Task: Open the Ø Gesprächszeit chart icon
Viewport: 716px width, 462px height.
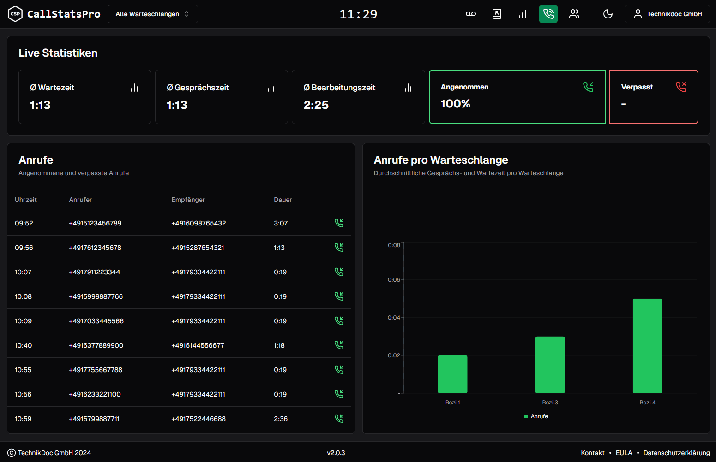Action: tap(271, 87)
